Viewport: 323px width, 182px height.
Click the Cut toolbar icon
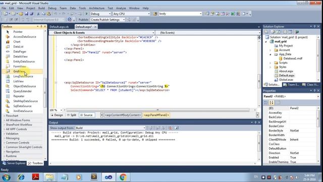click(x=38, y=14)
